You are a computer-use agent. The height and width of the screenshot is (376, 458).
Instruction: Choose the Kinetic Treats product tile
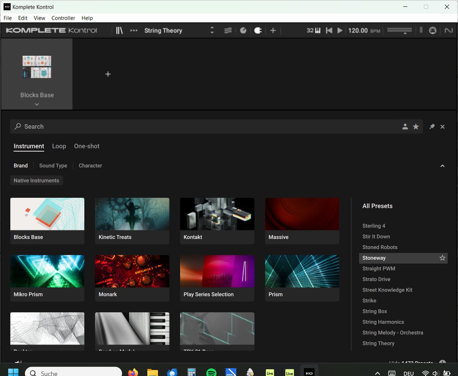click(132, 221)
